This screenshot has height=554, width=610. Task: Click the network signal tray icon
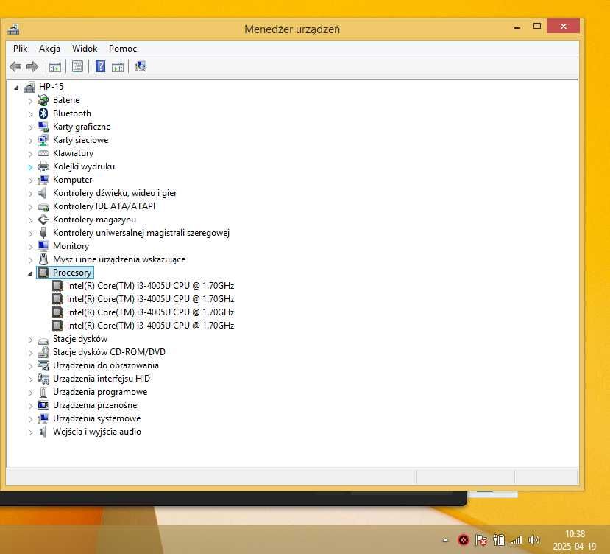tap(517, 540)
